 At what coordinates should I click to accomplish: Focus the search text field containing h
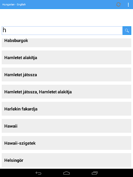62,30
